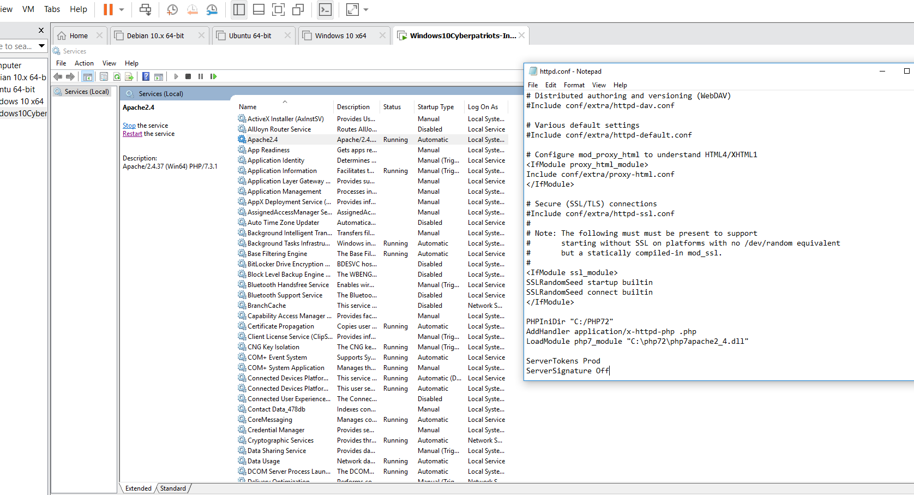
Task: Toggle Show/Hide Console Tree icon in Services
Action: [87, 76]
